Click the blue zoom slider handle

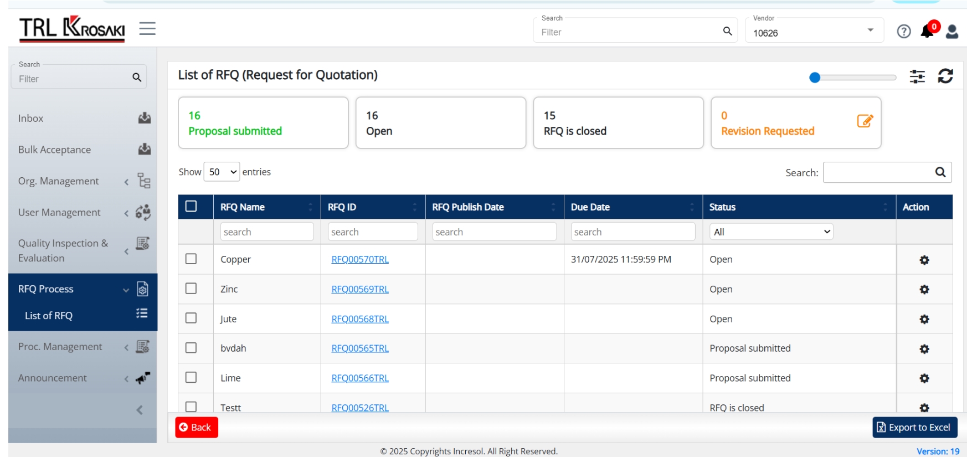pyautogui.click(x=815, y=78)
